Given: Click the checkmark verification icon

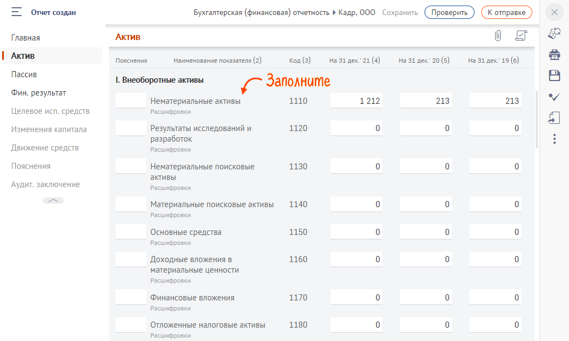Looking at the screenshot, I should tap(554, 97).
